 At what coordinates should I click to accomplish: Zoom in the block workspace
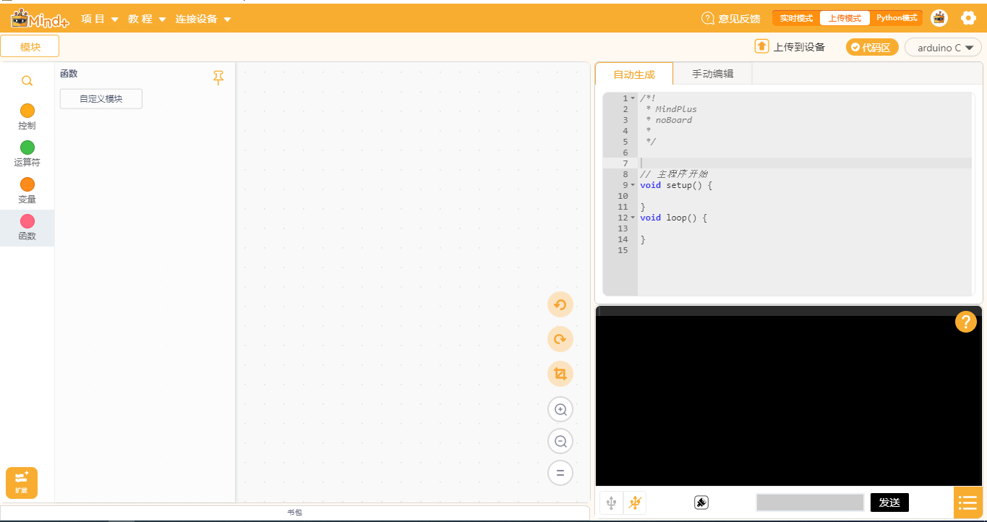click(x=560, y=409)
